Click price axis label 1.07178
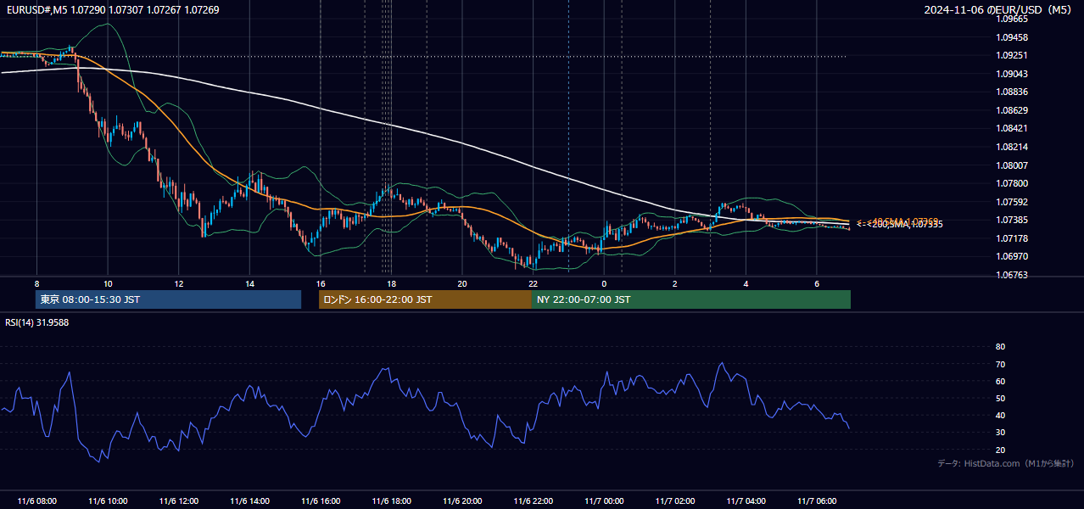Image resolution: width=1084 pixels, height=509 pixels. (1012, 238)
